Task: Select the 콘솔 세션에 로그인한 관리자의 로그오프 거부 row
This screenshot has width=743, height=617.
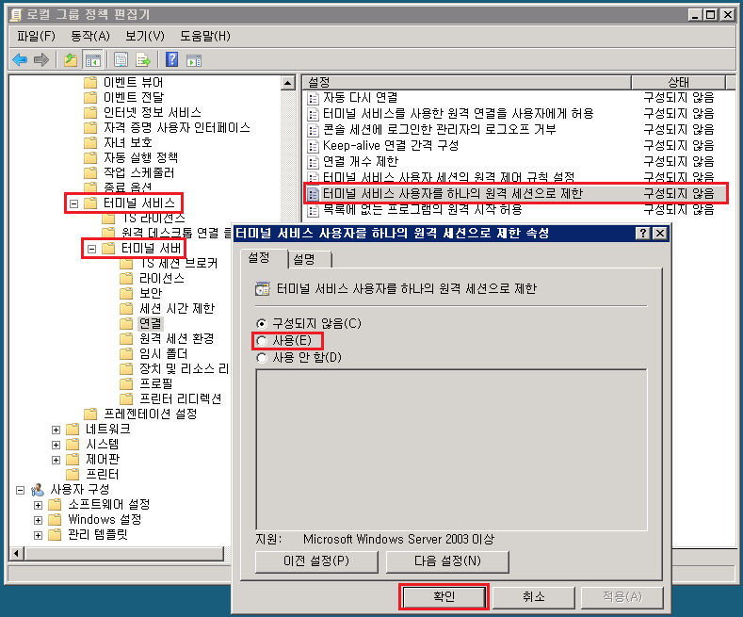Action: (515, 129)
